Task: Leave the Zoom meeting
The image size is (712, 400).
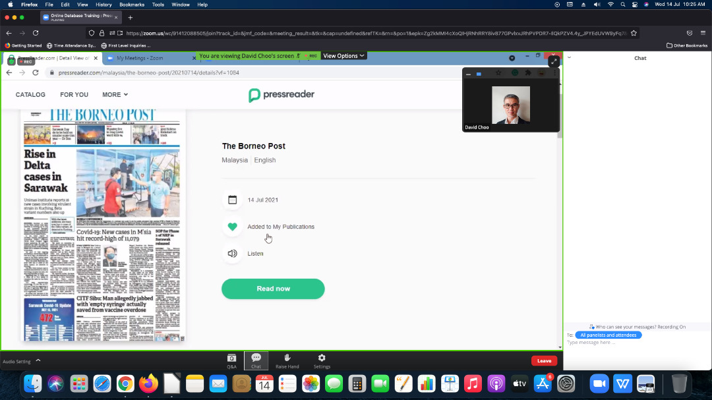Action: coord(544,361)
